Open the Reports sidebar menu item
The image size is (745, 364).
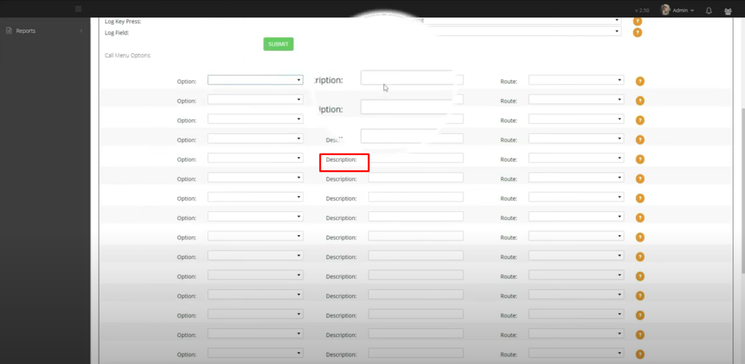(45, 31)
